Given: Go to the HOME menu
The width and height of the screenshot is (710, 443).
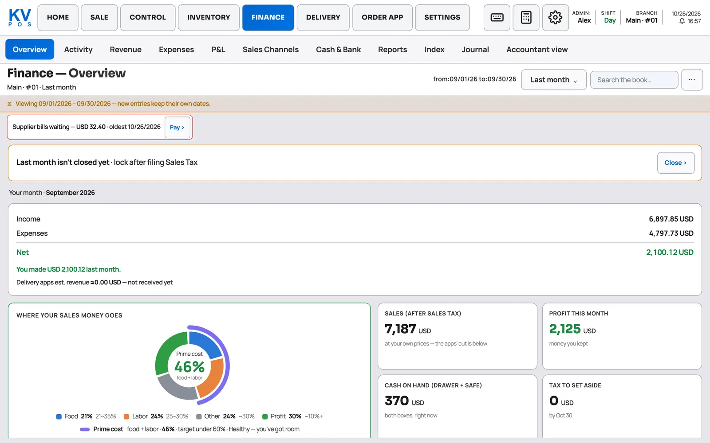Looking at the screenshot, I should (x=58, y=18).
